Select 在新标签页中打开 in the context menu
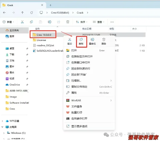Viewport: 160px width, 141px height. (x=89, y=57)
